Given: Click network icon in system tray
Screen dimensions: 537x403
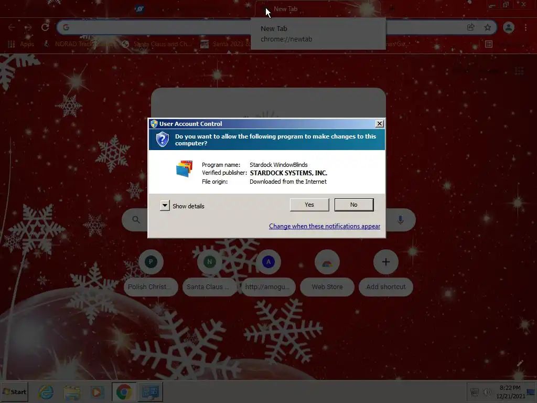Looking at the screenshot, I should pyautogui.click(x=475, y=392).
